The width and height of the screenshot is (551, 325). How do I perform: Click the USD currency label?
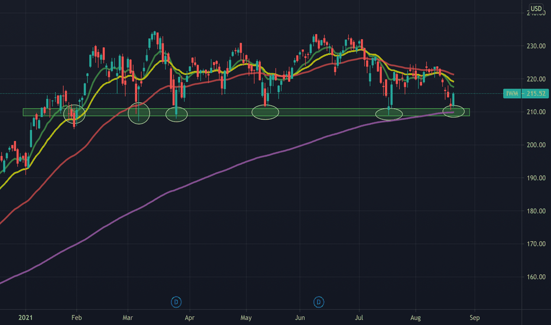(x=536, y=8)
